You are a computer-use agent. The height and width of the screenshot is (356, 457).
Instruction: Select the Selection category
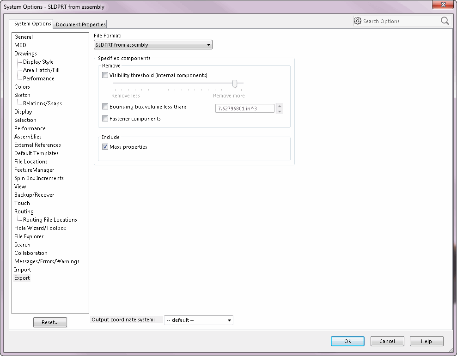pyautogui.click(x=25, y=120)
